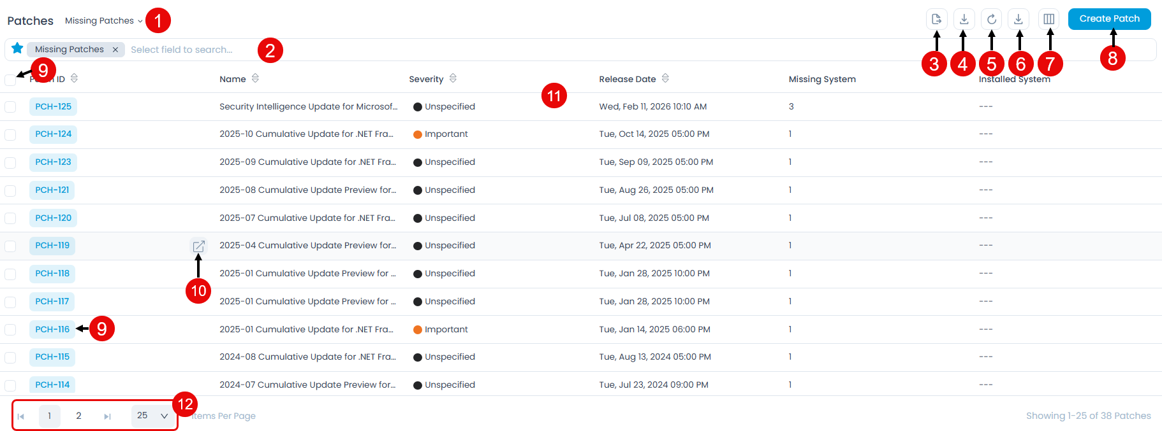Select page 2 in pagination
The width and height of the screenshot is (1162, 431).
78,416
